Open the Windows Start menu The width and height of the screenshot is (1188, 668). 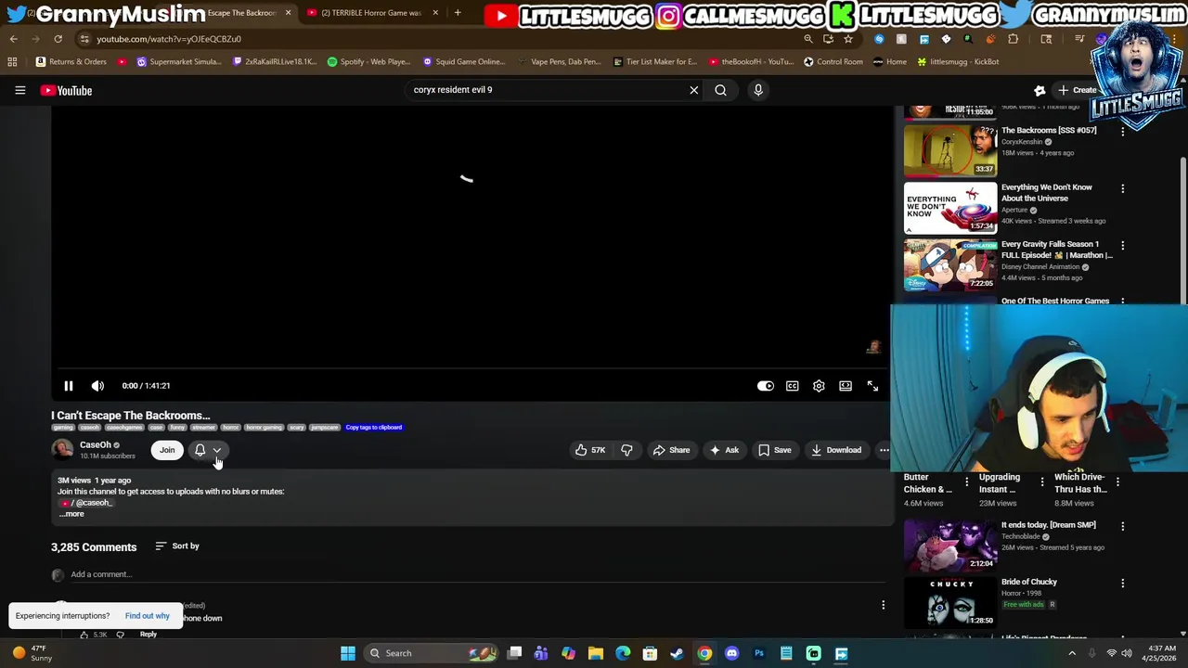348,653
